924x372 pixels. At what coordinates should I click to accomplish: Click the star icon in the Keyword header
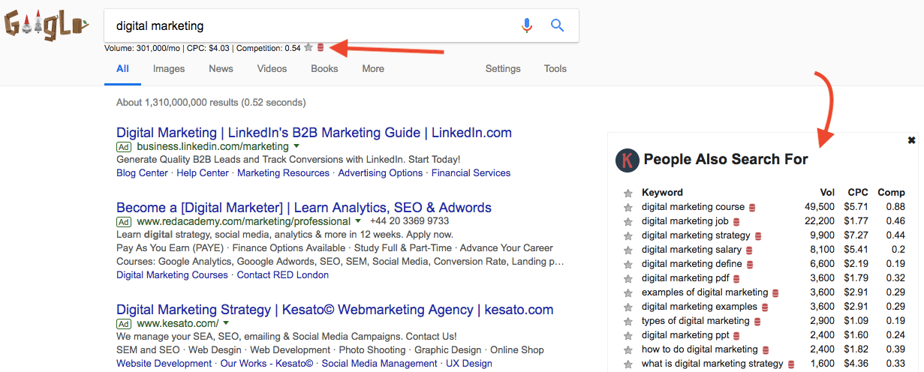[x=628, y=193]
